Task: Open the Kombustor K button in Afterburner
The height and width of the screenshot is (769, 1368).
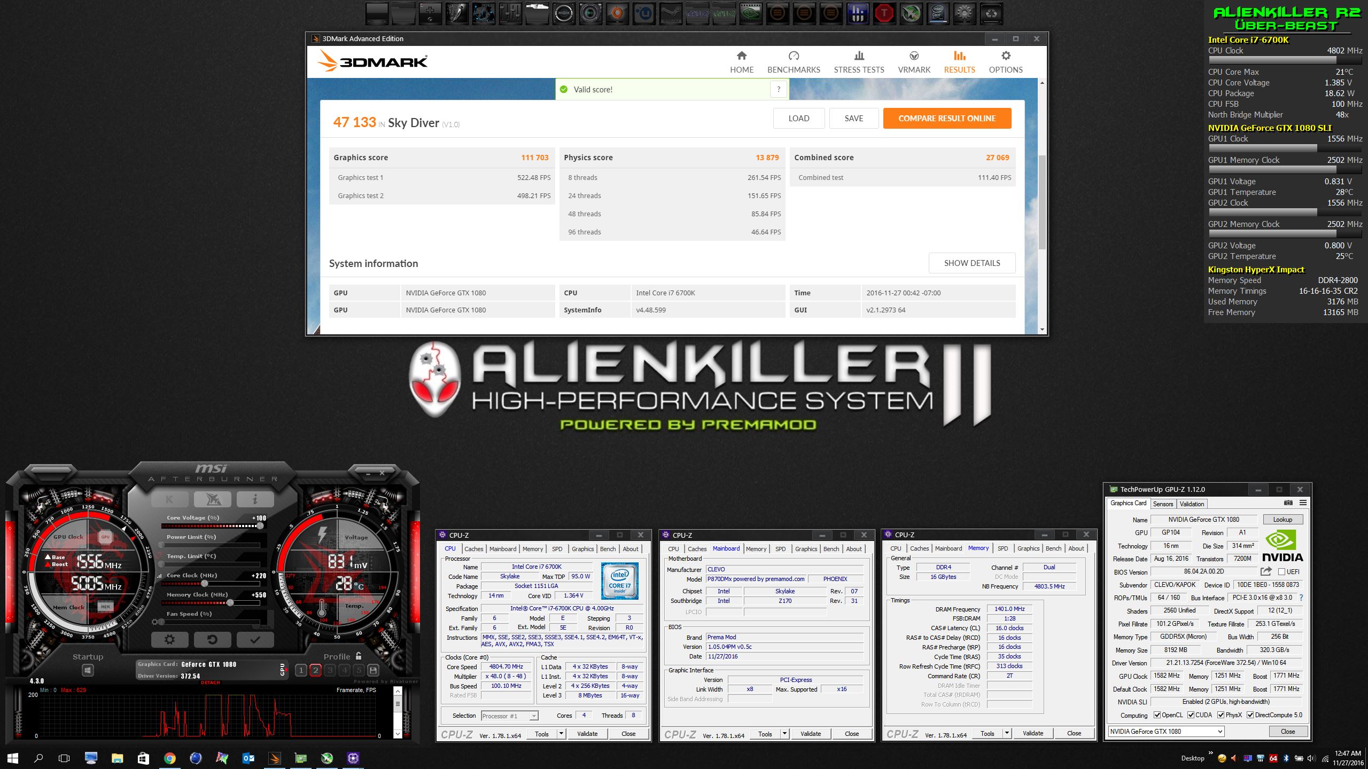Action: pyautogui.click(x=169, y=499)
